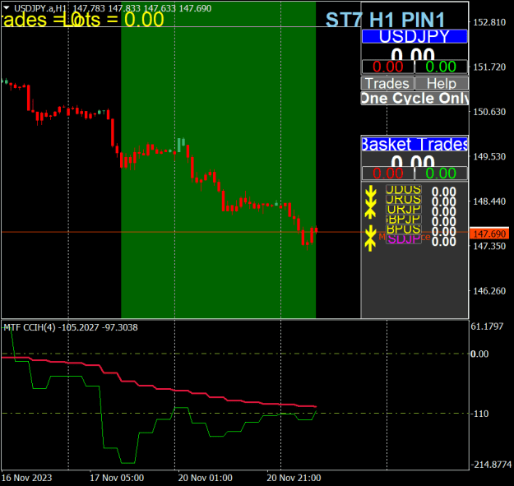
Task: Click the 0.00 value in the SDJP row
Action: tap(444, 242)
